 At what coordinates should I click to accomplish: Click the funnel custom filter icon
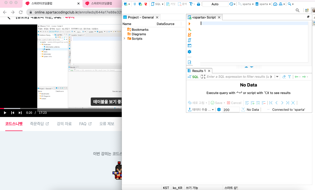click(289, 77)
